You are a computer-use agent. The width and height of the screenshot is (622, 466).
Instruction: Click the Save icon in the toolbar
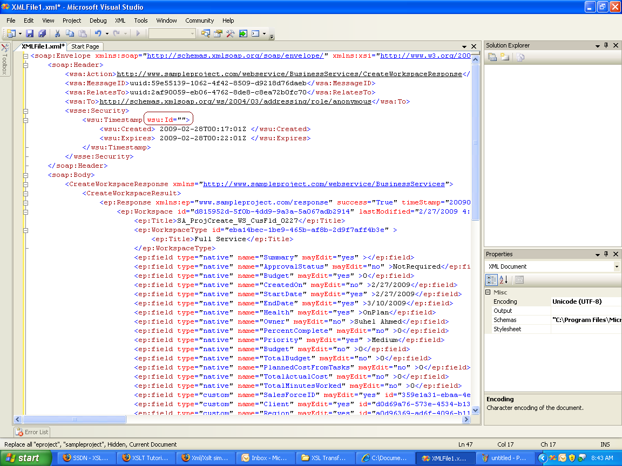[30, 33]
